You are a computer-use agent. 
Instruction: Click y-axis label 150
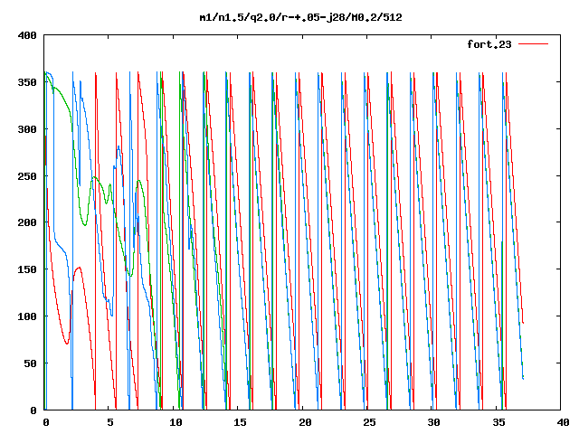pos(27,269)
